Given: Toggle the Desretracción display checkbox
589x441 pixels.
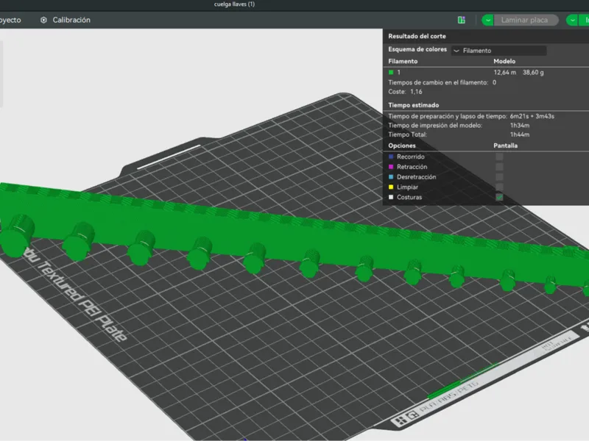Looking at the screenshot, I should (x=499, y=177).
